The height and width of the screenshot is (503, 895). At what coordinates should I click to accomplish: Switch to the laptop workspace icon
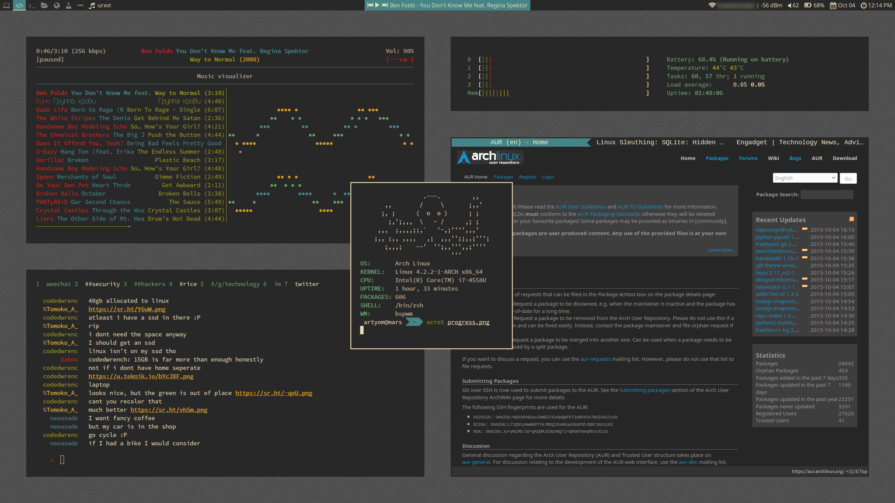(x=6, y=5)
